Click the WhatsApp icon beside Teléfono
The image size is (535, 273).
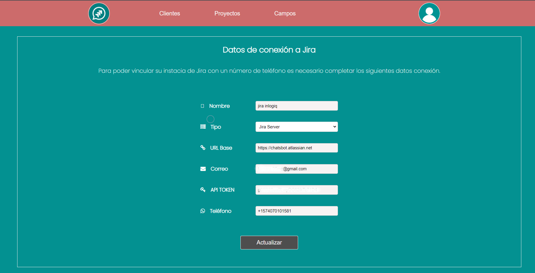(203, 211)
